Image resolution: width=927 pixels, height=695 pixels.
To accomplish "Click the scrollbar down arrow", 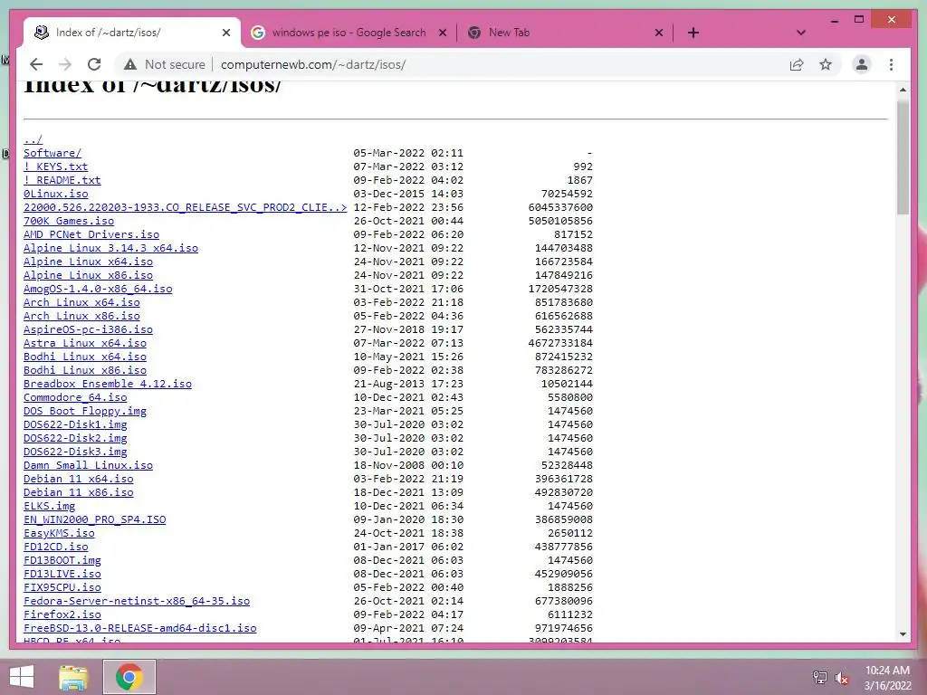I will point(903,634).
